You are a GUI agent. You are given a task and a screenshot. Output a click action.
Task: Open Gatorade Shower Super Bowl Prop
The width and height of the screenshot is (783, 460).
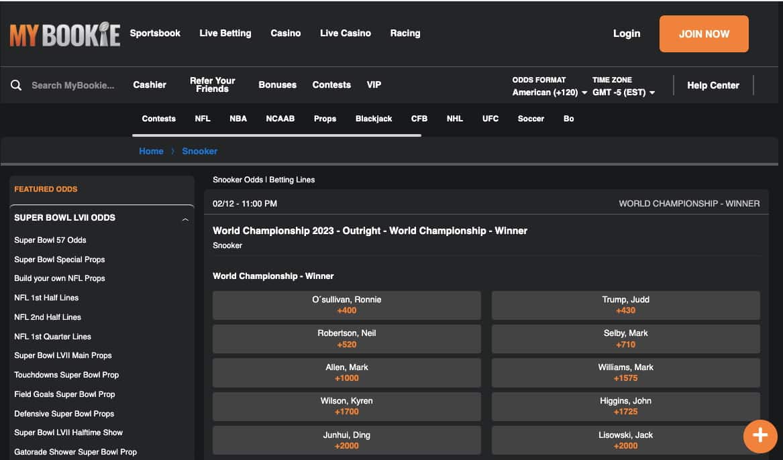pyautogui.click(x=75, y=452)
